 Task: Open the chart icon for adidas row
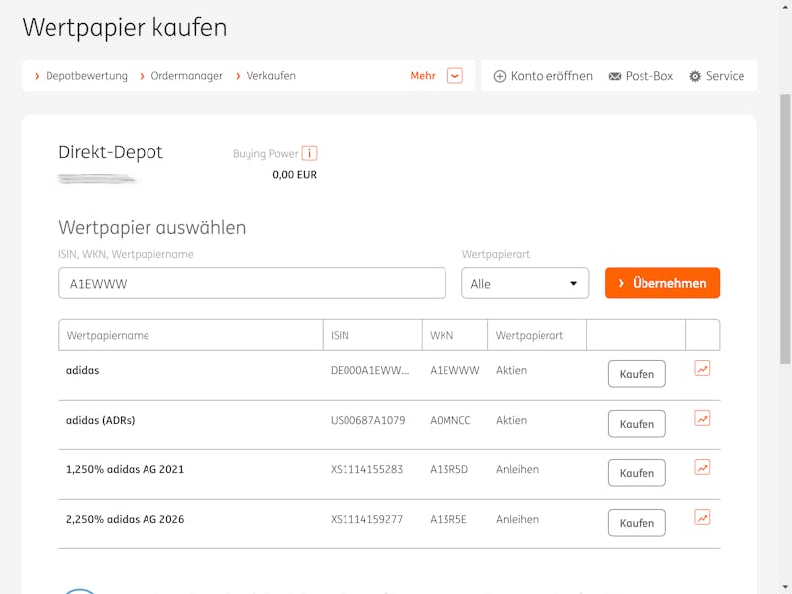702,368
